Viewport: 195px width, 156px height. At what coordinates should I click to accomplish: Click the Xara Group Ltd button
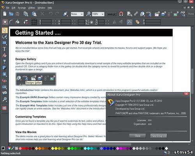click(159, 136)
